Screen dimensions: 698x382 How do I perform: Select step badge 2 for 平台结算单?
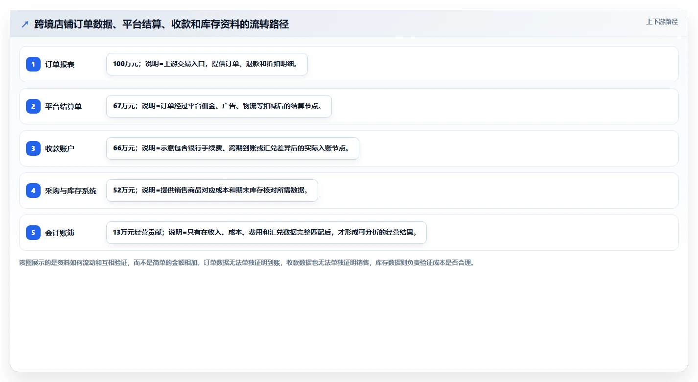pos(33,106)
